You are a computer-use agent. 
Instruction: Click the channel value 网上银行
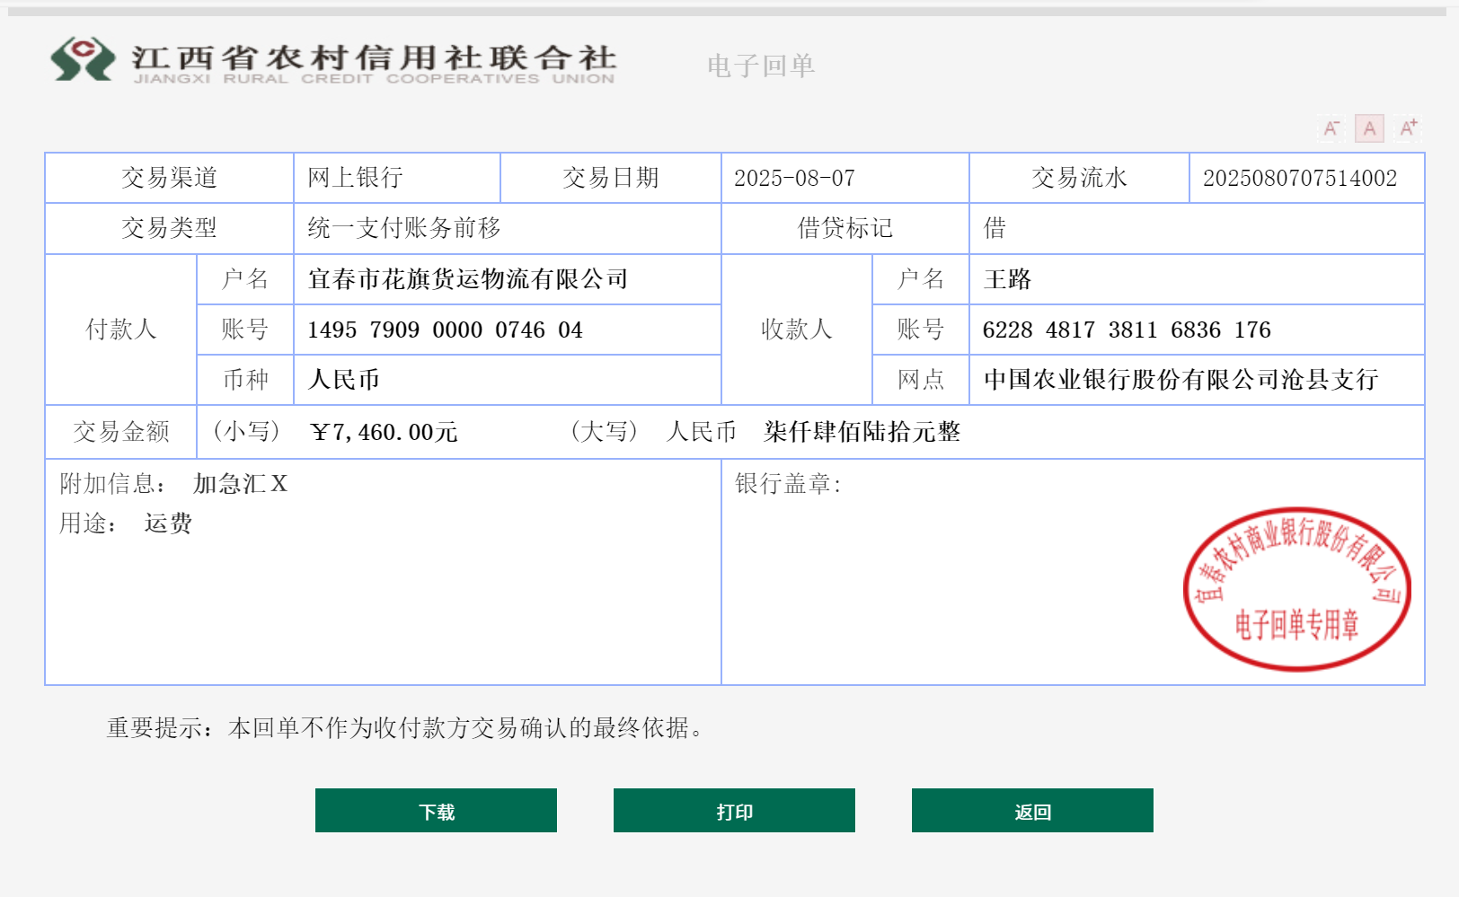click(355, 178)
